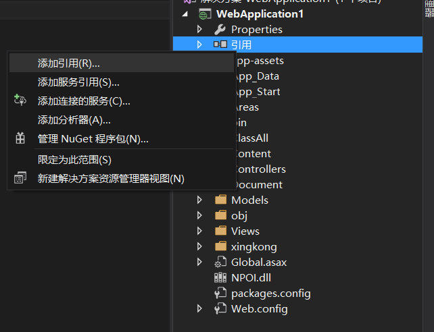This screenshot has height=332, width=434.
Task: Click the Global.asax gear file icon
Action: pos(220,262)
